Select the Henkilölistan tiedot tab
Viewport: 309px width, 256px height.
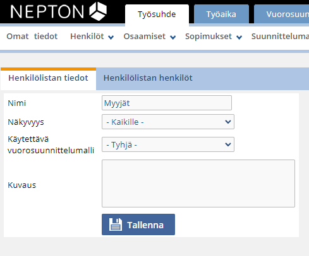pyautogui.click(x=48, y=78)
